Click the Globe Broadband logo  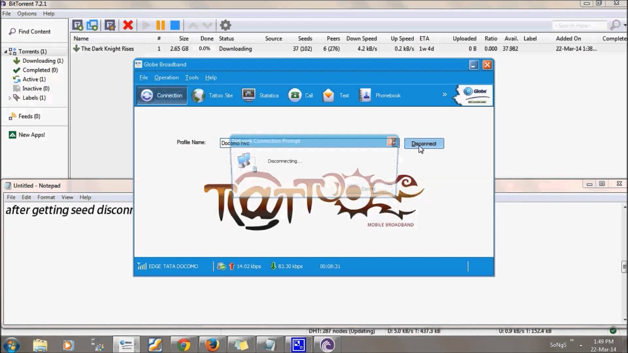point(473,95)
